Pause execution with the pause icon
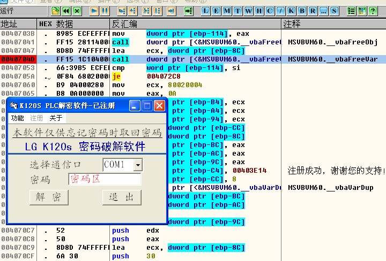 105,11
